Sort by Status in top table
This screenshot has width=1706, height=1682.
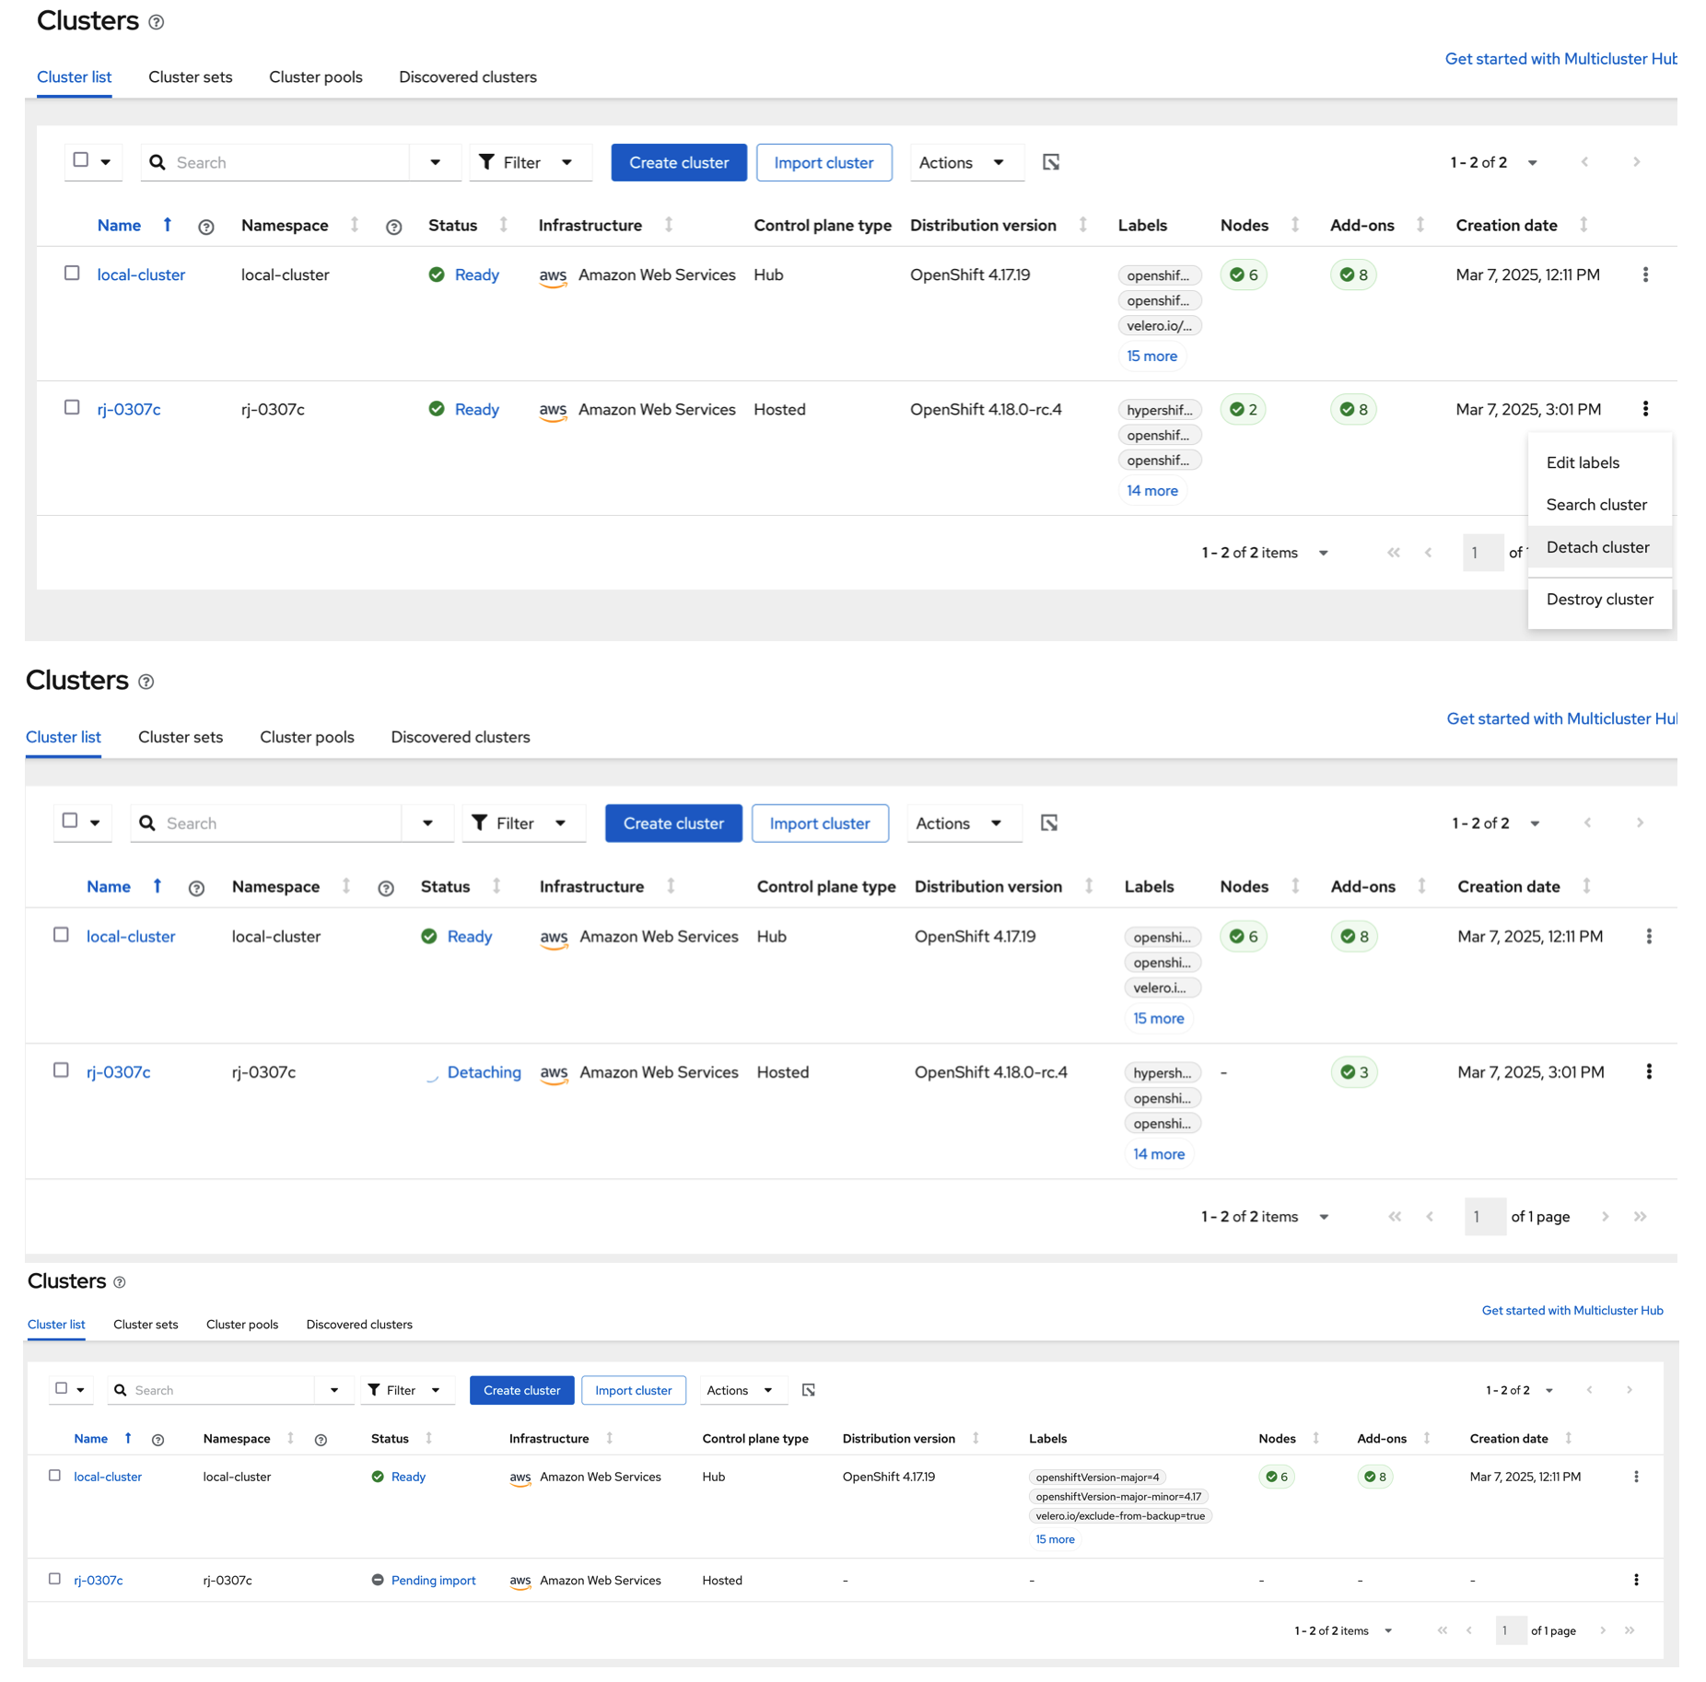click(503, 225)
